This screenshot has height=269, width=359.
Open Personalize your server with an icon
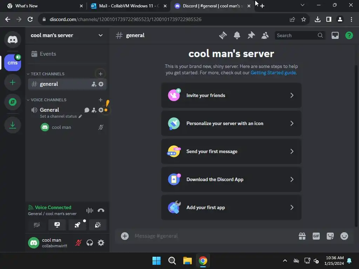click(x=231, y=123)
